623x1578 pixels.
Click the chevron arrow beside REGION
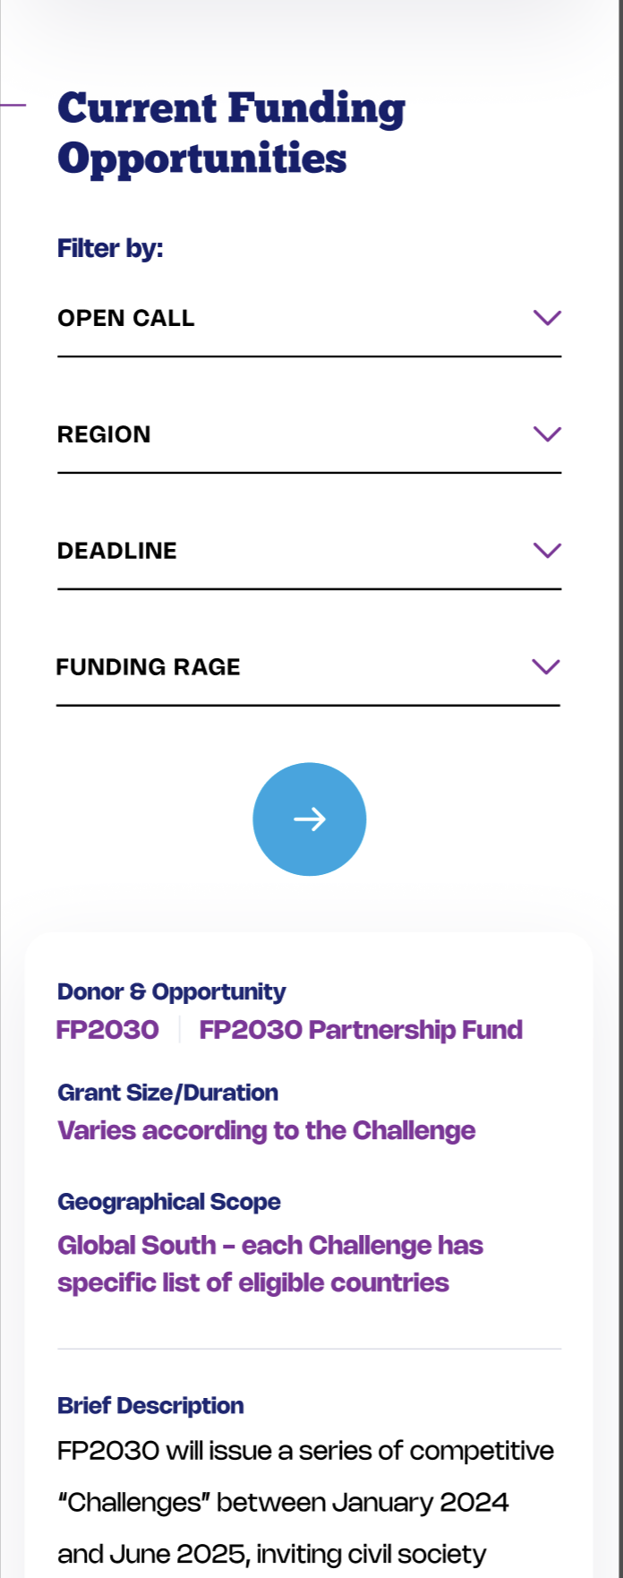(x=547, y=434)
